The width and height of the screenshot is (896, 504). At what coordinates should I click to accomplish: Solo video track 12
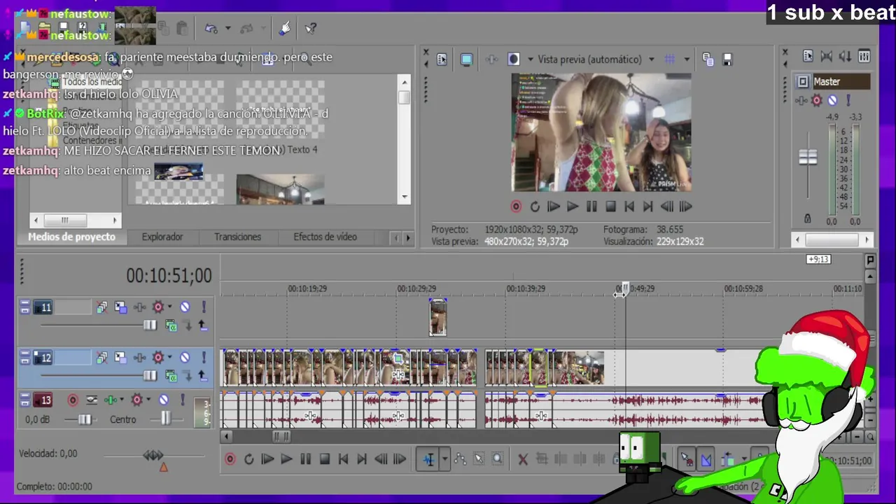[x=204, y=358]
